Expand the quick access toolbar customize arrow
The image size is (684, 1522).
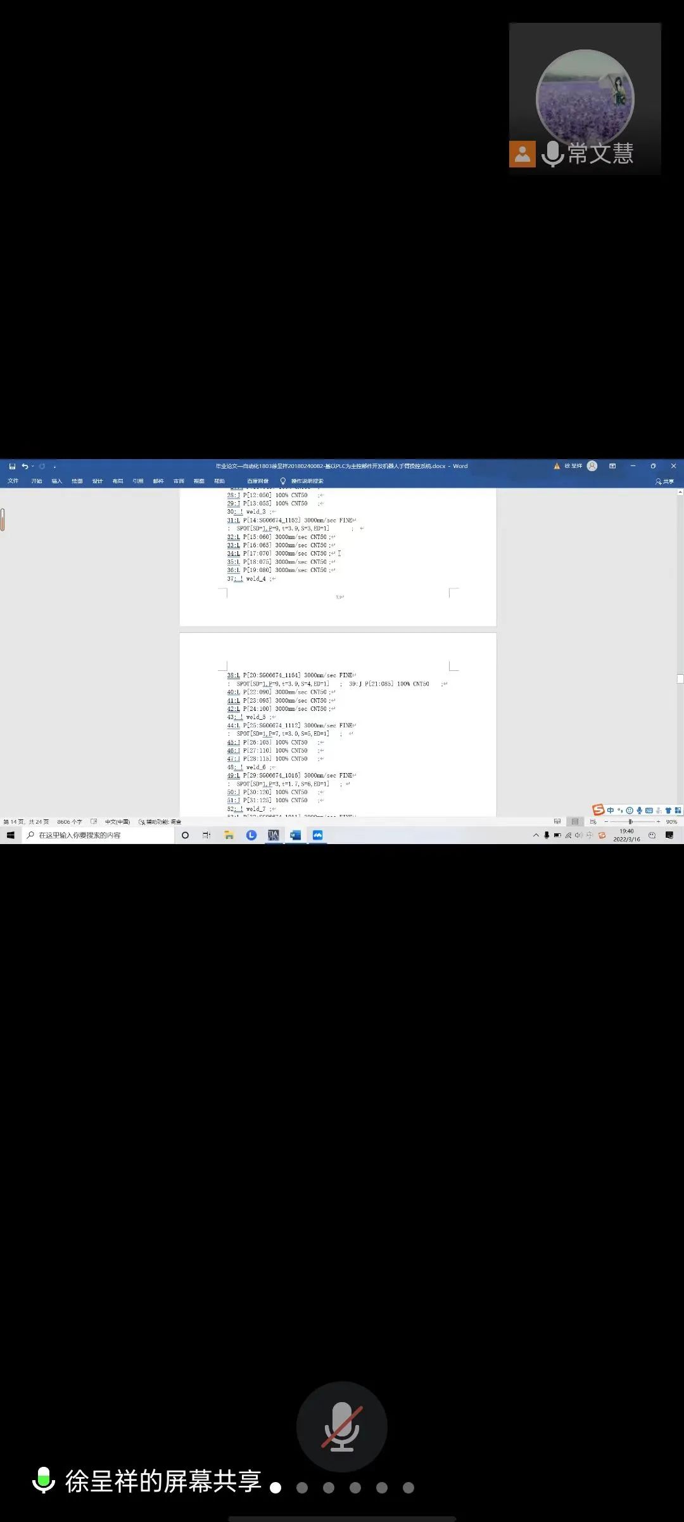pos(54,467)
